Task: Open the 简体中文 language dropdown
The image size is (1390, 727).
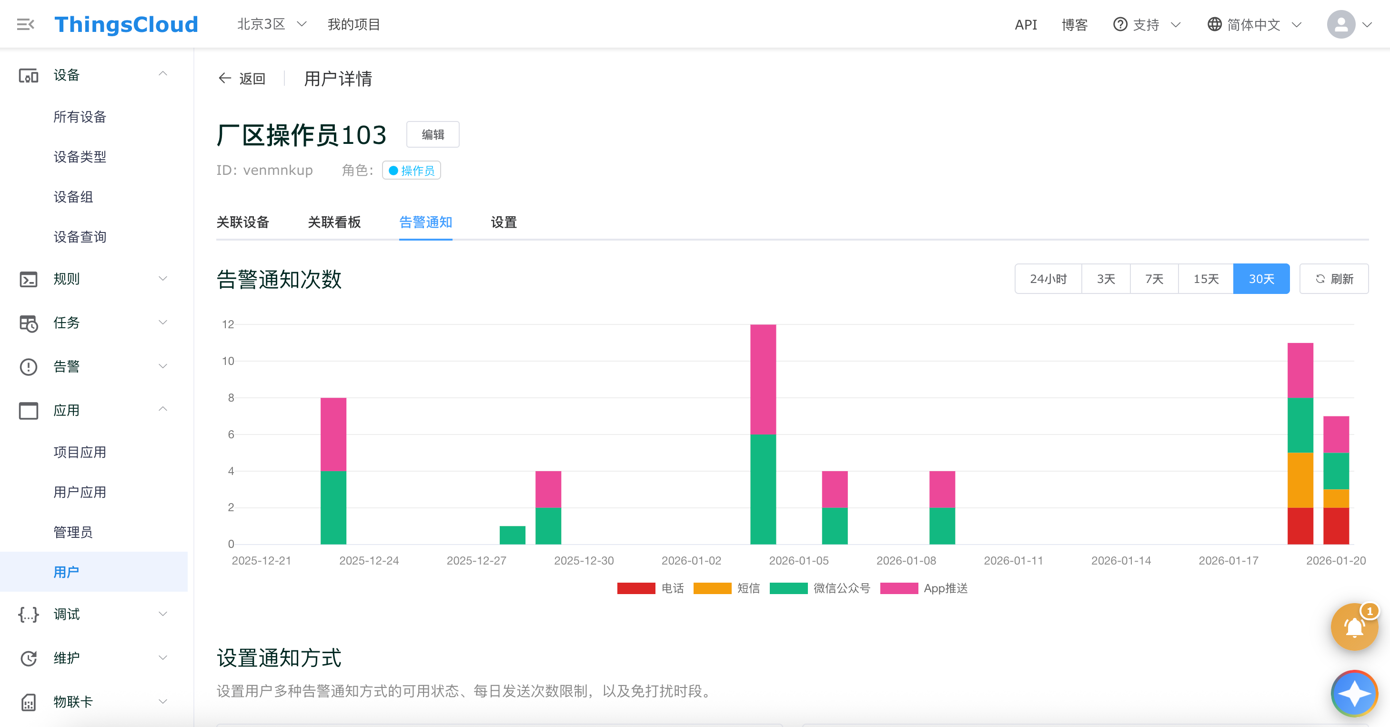Action: [1254, 24]
